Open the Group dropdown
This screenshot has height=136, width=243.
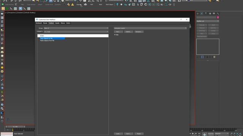pos(76,28)
